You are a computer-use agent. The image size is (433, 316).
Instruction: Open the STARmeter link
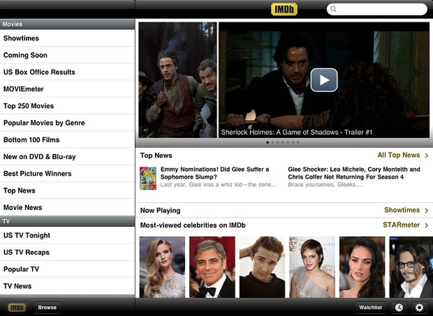pos(401,225)
